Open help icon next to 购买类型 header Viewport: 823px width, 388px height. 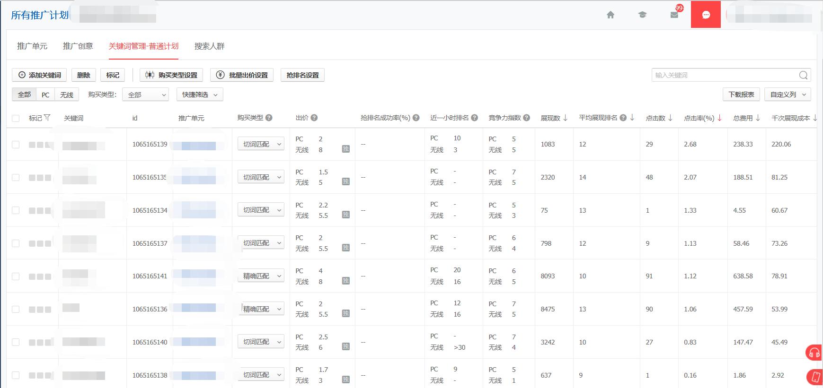(x=269, y=118)
